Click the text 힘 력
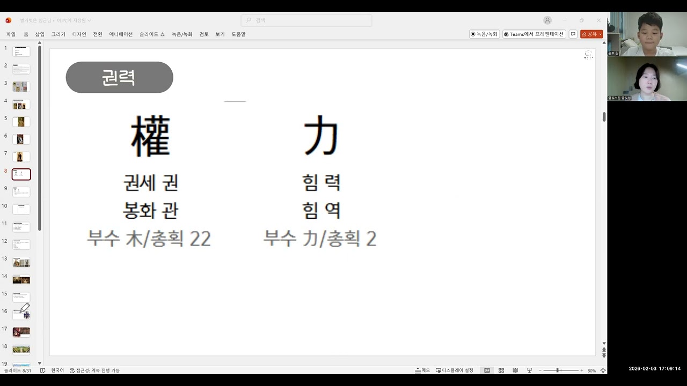This screenshot has width=687, height=386. (321, 183)
